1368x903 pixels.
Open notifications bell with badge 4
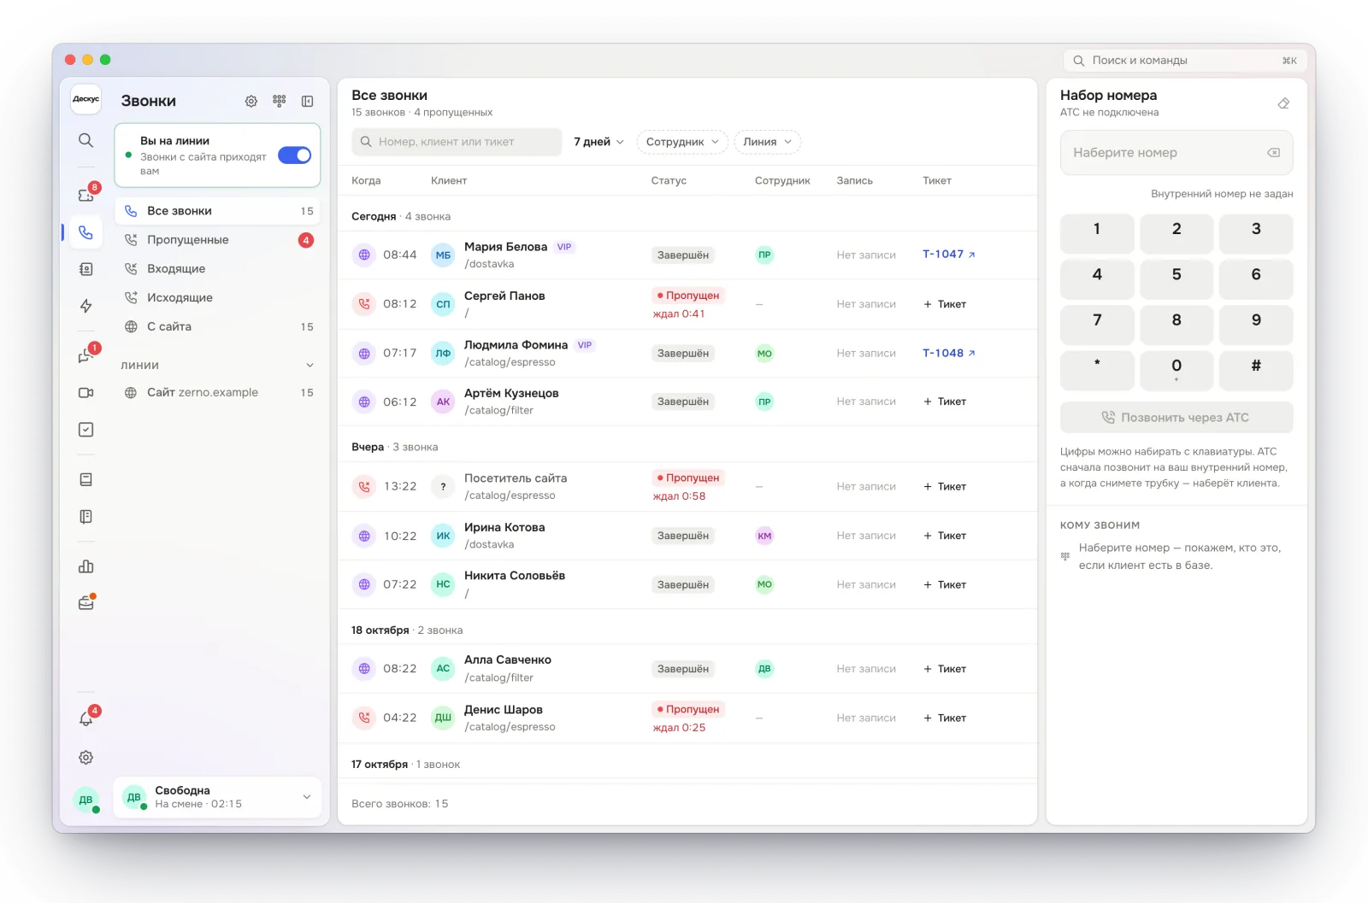[85, 719]
